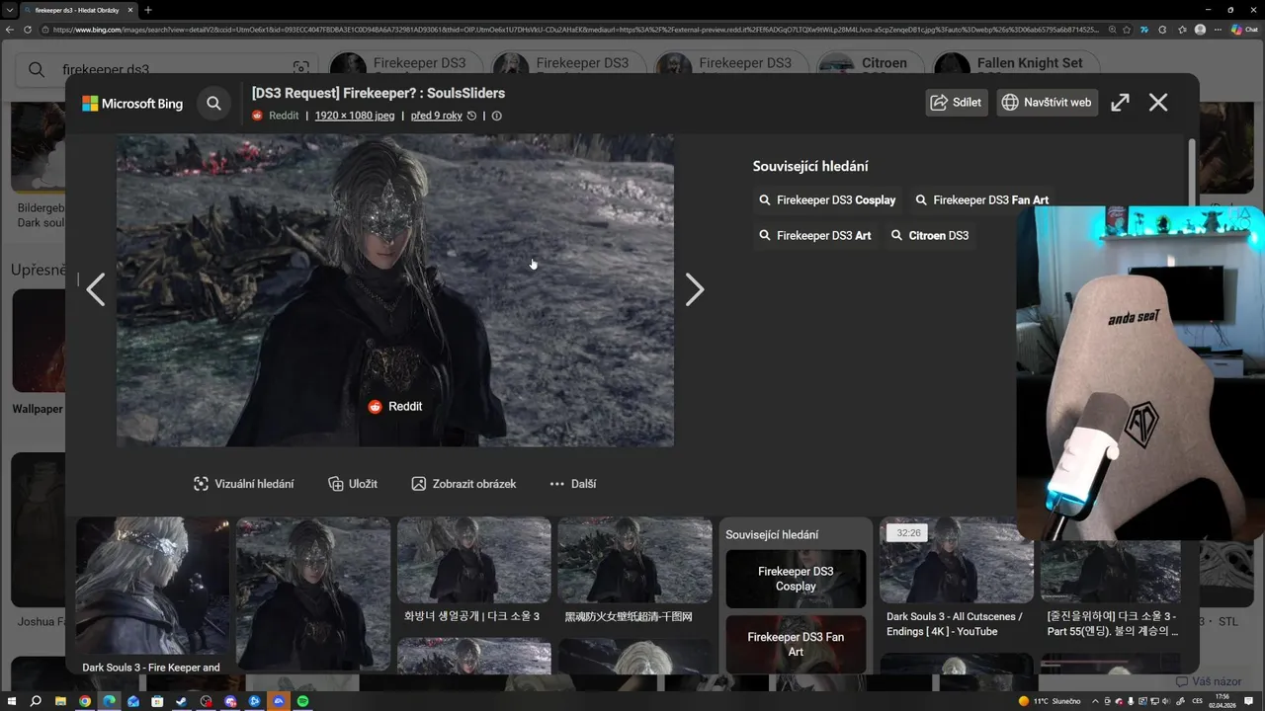Go to the next image arrow

point(695,289)
